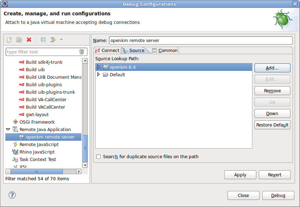Select the OSGi Framework tree item
The image size is (300, 207).
click(37, 122)
